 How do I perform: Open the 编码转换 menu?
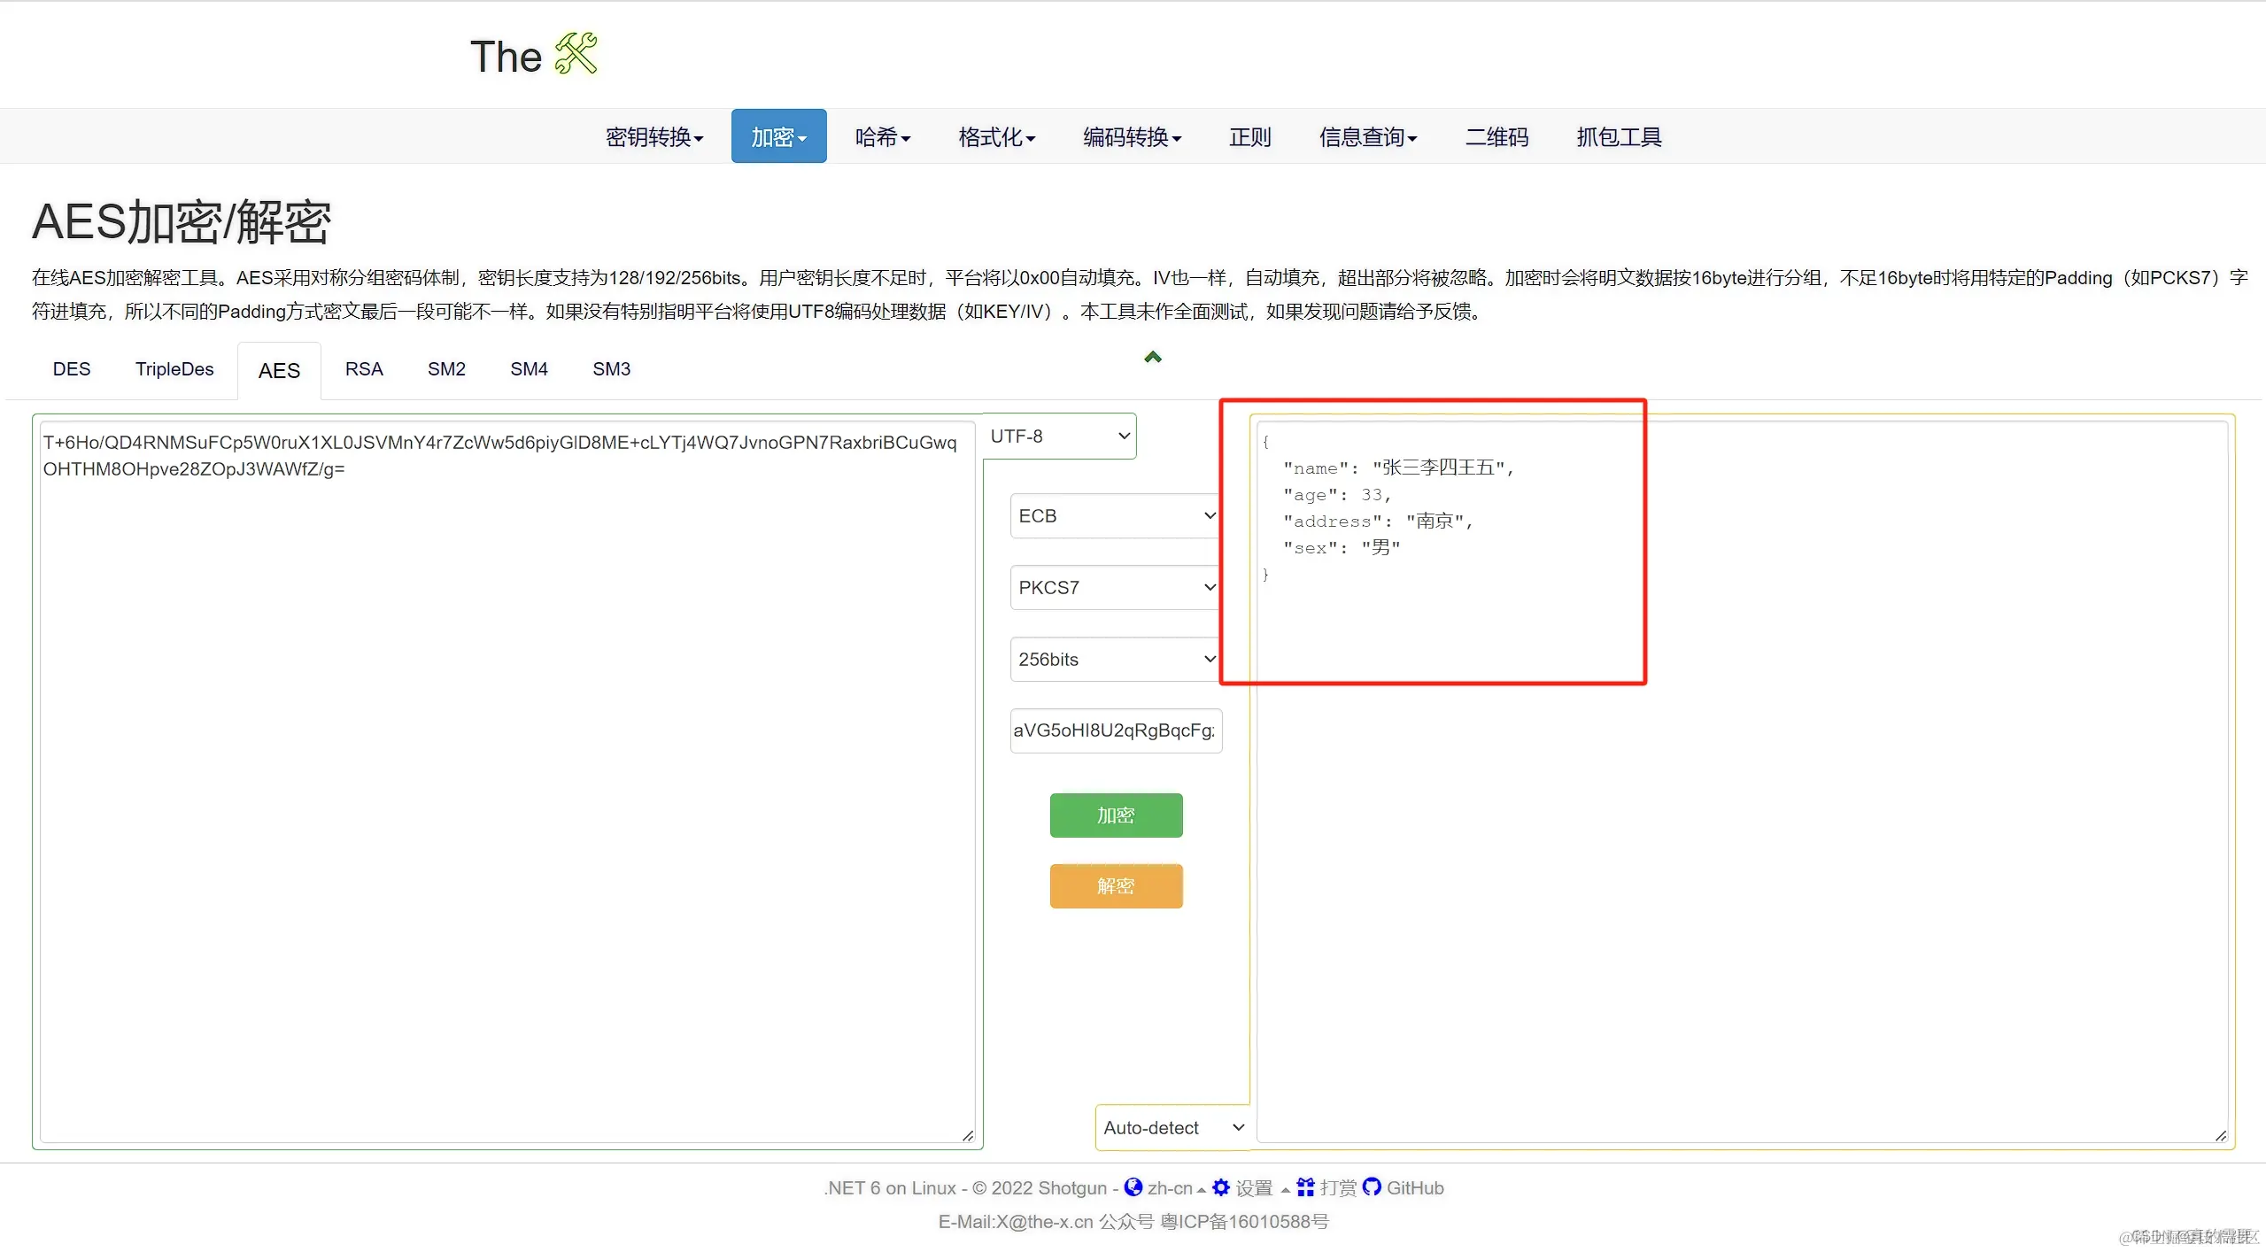[x=1132, y=137]
